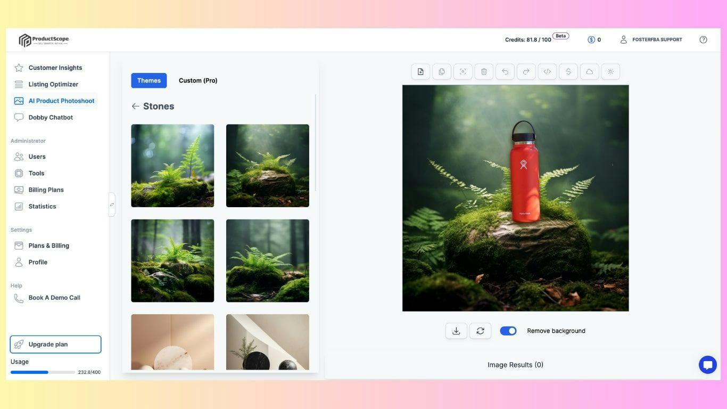Click the Upgrade plan button
This screenshot has height=409, width=727.
[55, 345]
